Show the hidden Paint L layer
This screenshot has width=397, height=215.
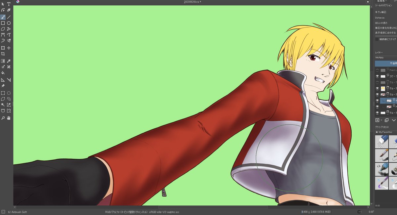click(x=377, y=70)
